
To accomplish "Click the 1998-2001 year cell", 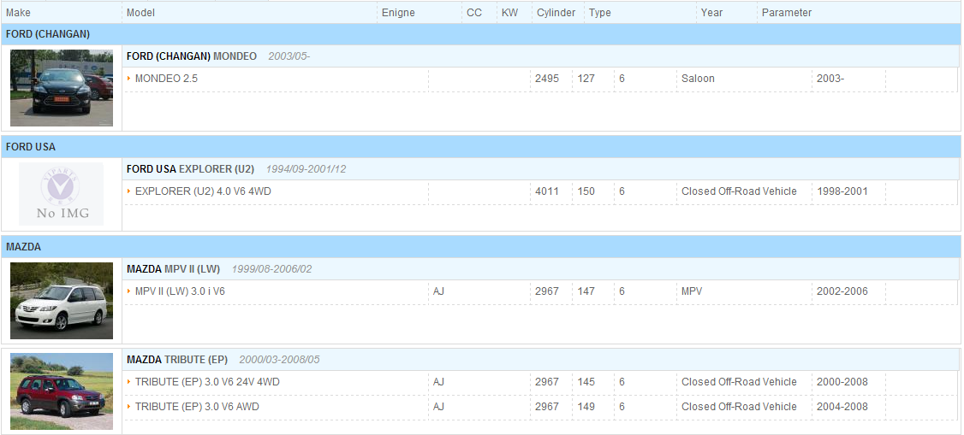I will [842, 191].
